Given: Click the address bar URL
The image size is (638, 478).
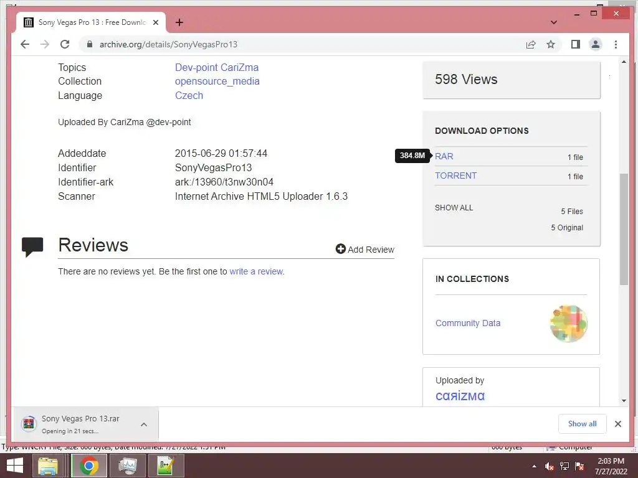Looking at the screenshot, I should (168, 44).
